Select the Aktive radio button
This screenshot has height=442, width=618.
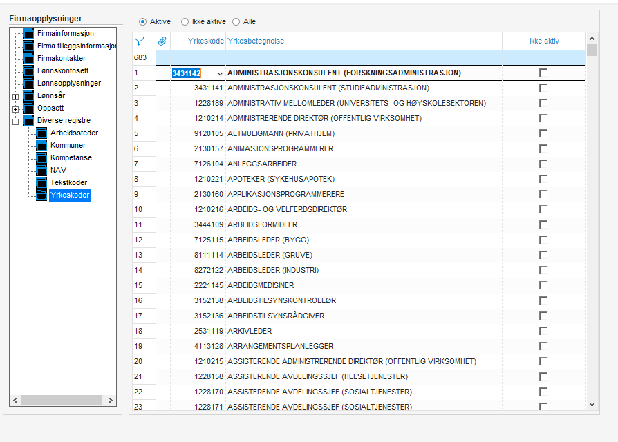pos(142,21)
